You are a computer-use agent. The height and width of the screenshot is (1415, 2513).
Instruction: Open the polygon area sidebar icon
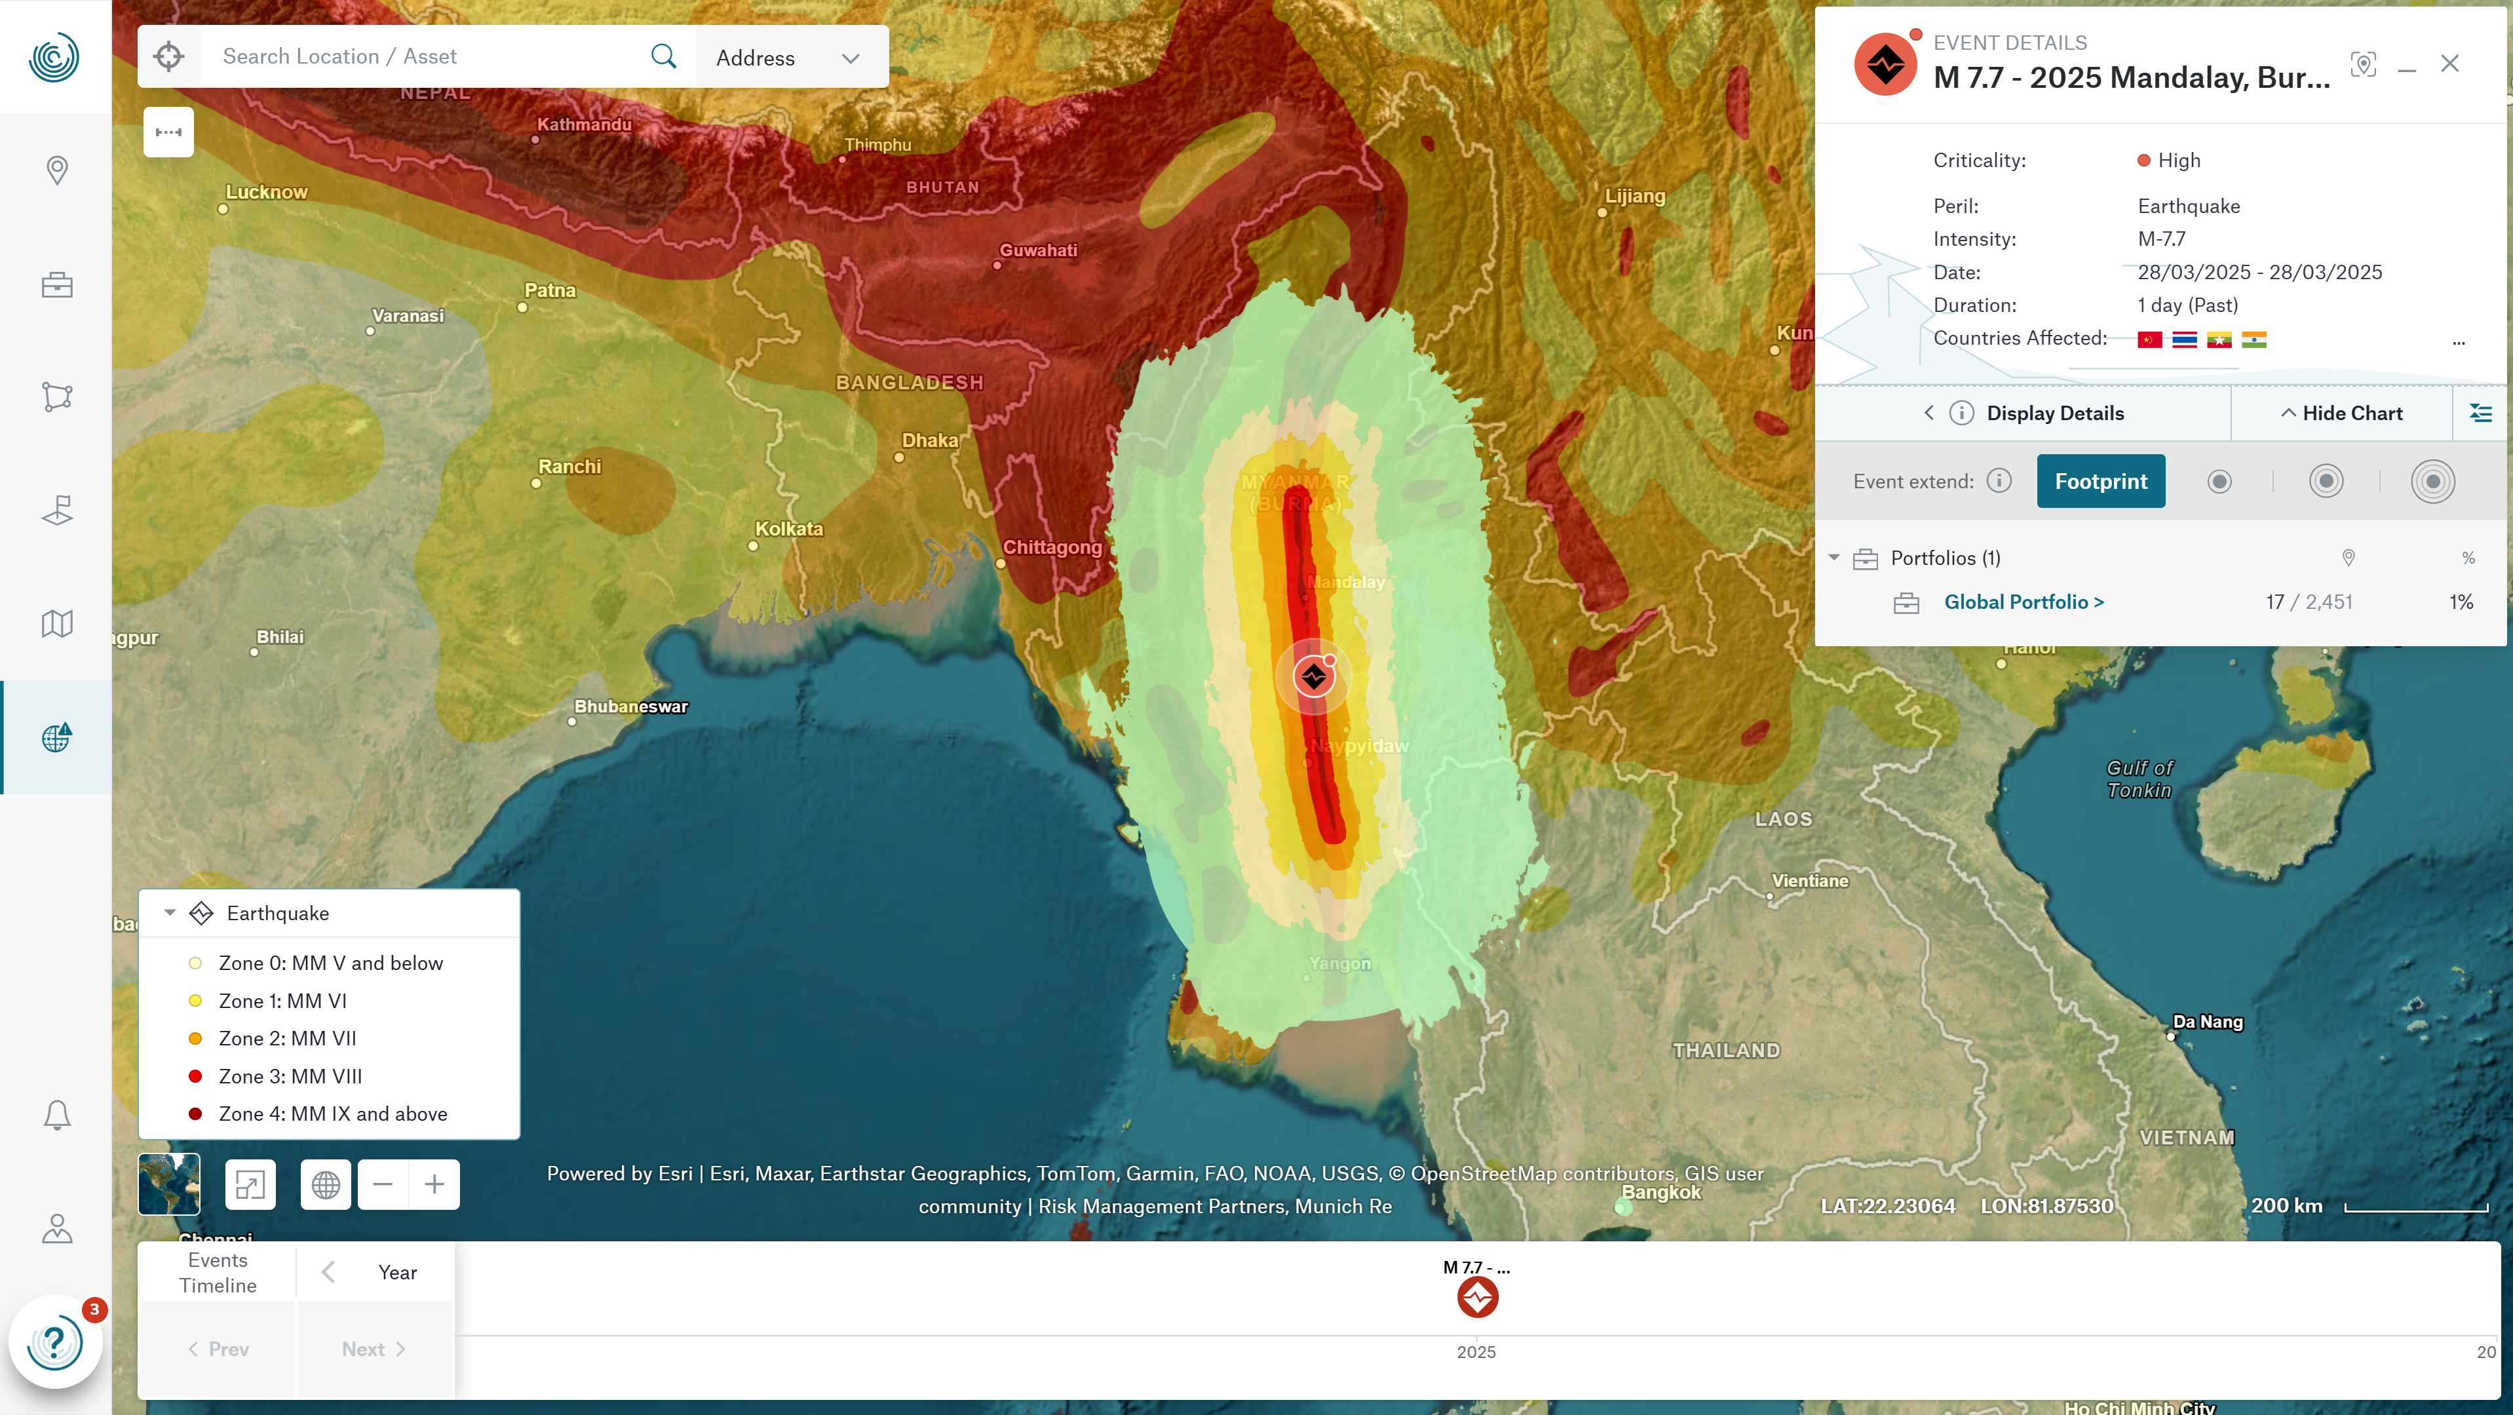(x=56, y=397)
